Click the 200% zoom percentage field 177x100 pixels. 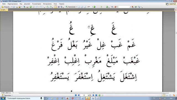[89, 7]
